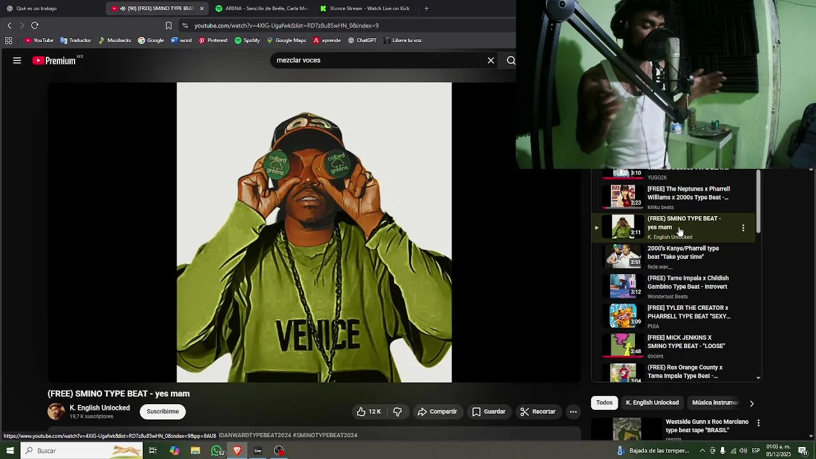
Task: Play Rex Orange County x Tame Impala beat
Action: [673, 373]
